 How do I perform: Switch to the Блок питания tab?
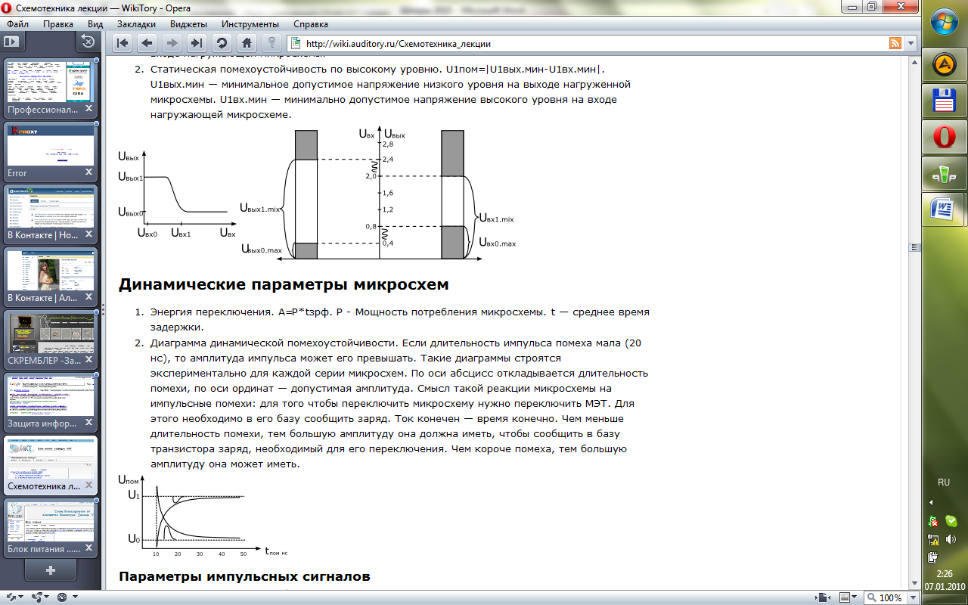coord(50,527)
